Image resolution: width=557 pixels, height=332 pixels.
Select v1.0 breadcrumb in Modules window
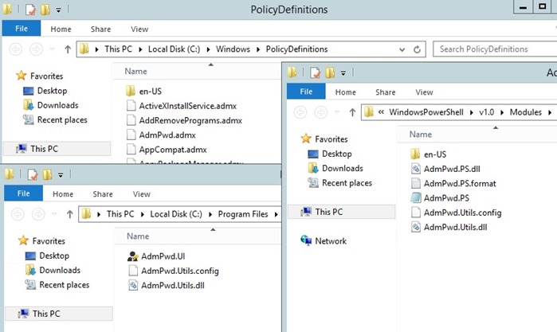coord(486,112)
